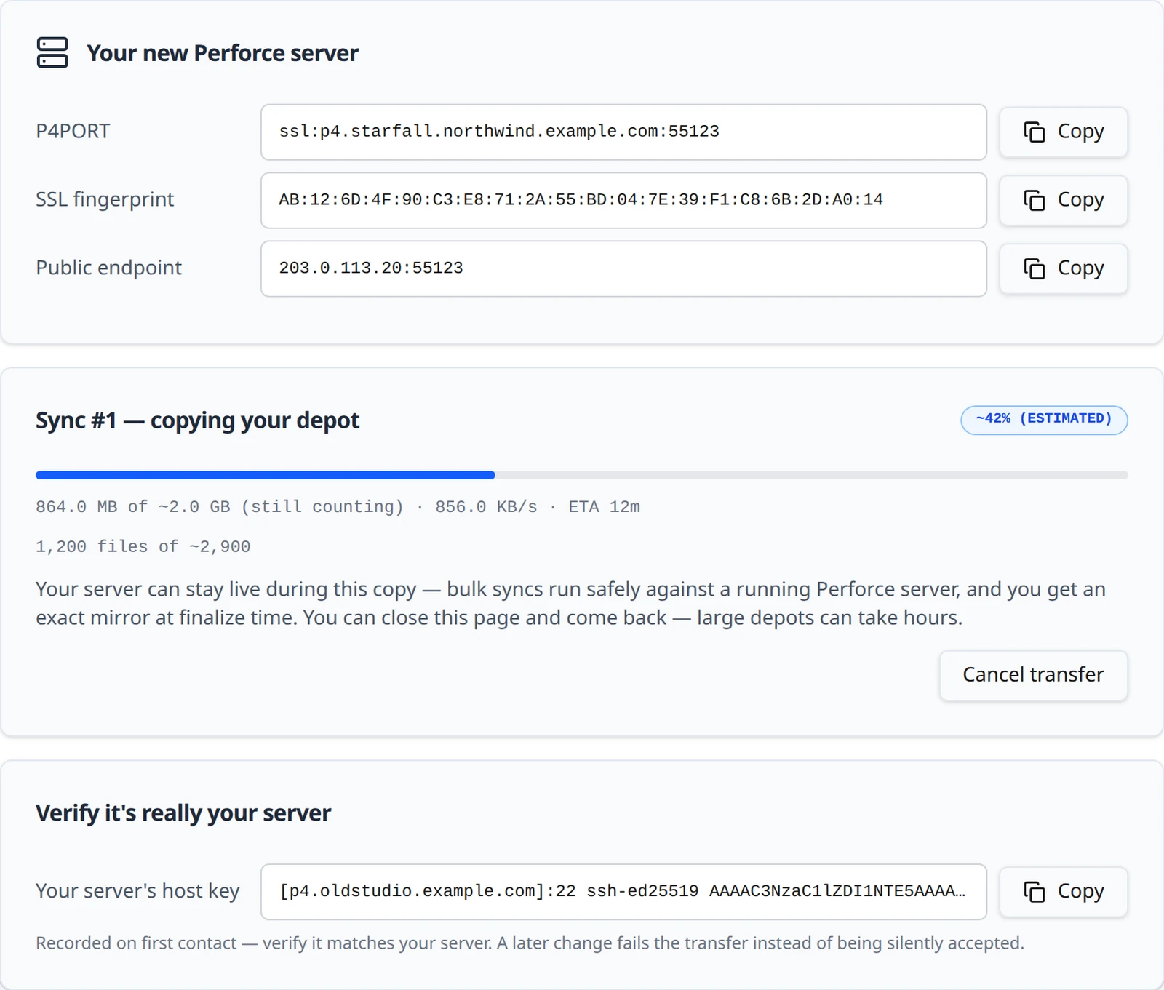Screen dimensions: 1164x990
Task: Click the sync progress bar
Action: pos(581,475)
